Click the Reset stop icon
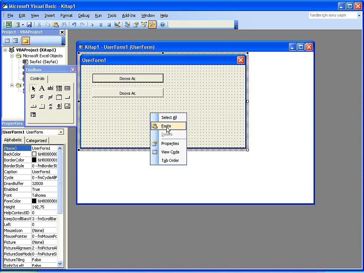Viewport: 364px width, 273px height. (x=109, y=25)
